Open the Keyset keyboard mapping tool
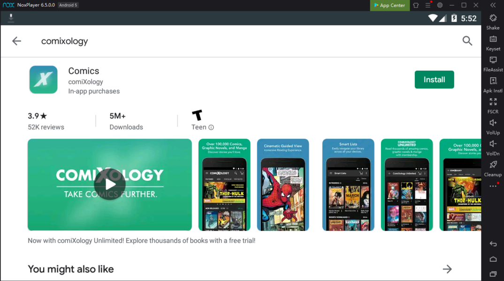The height and width of the screenshot is (281, 504). coord(493,39)
